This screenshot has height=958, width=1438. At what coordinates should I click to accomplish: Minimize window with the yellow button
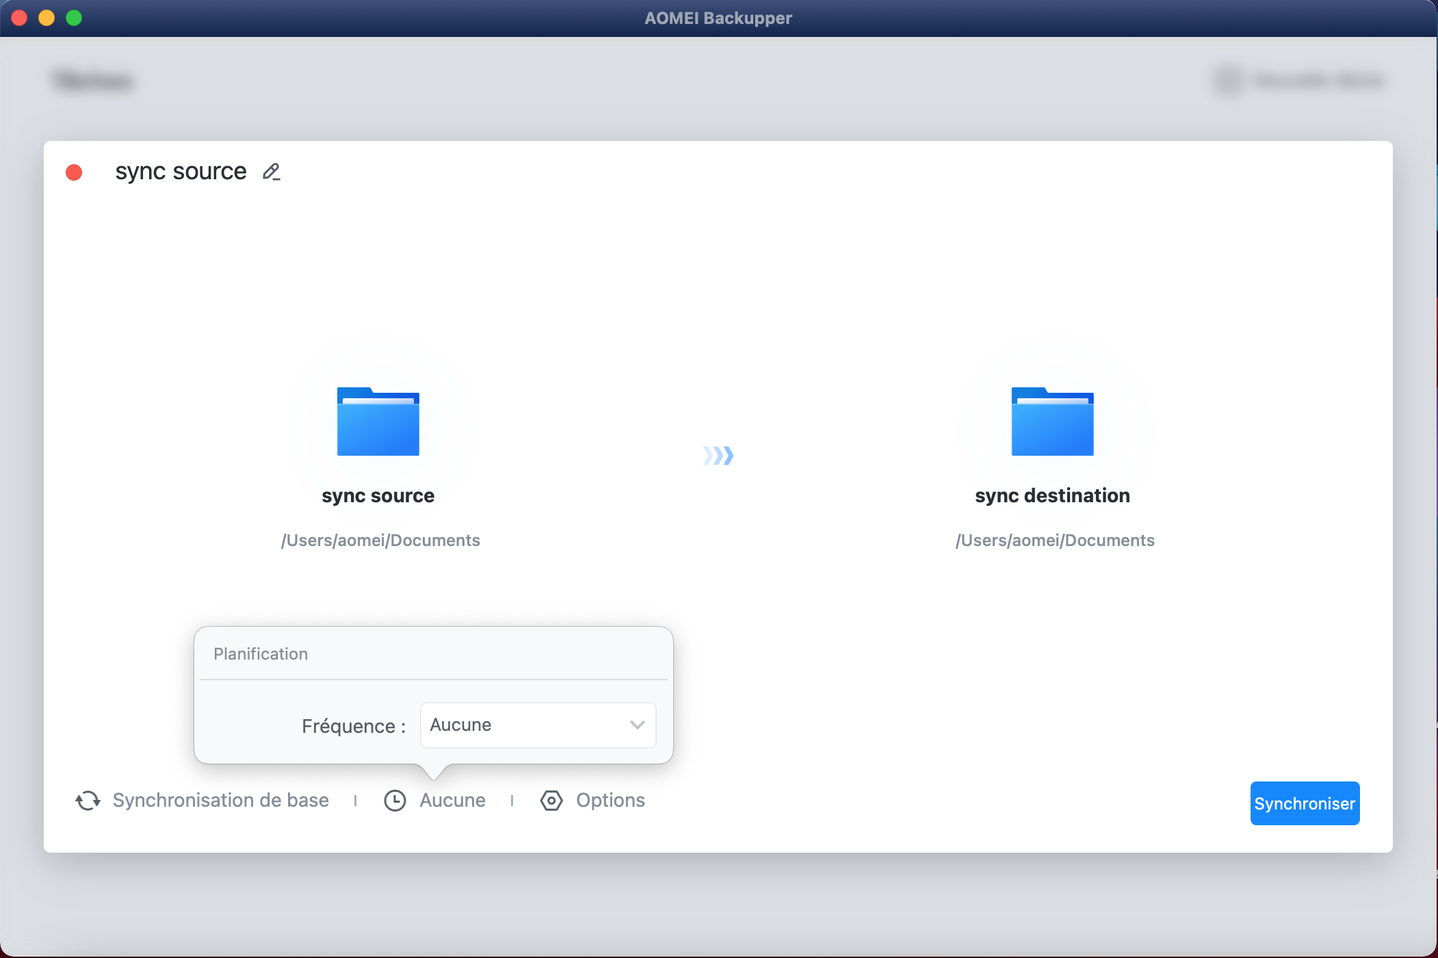pyautogui.click(x=47, y=18)
